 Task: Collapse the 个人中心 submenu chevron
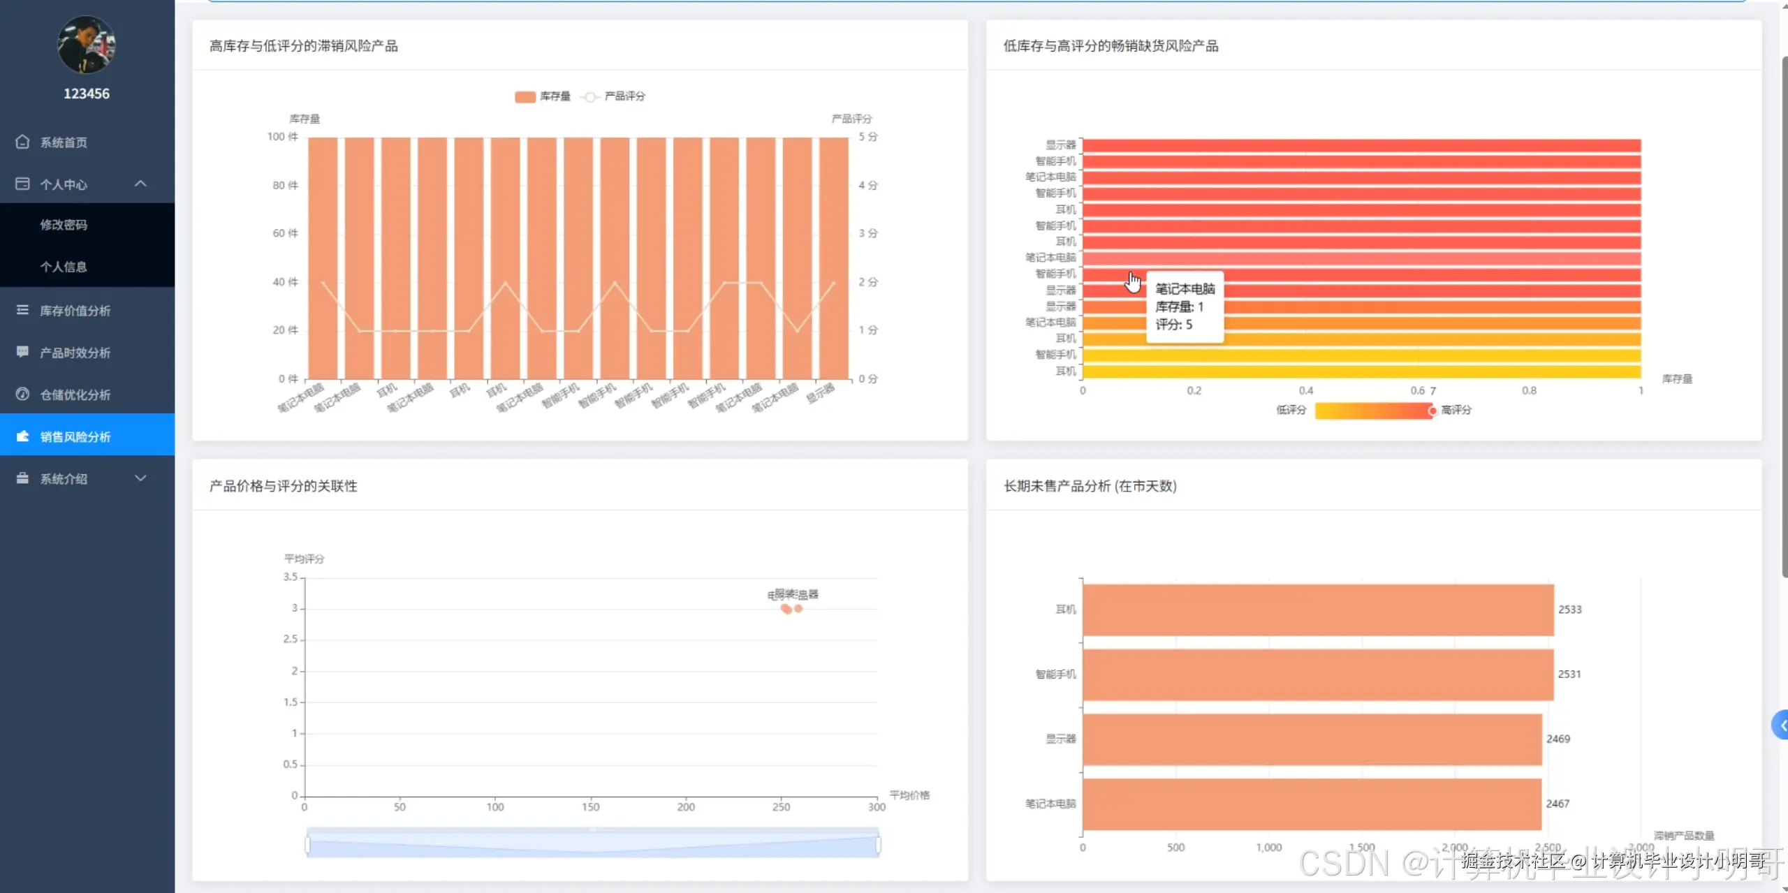pyautogui.click(x=140, y=184)
